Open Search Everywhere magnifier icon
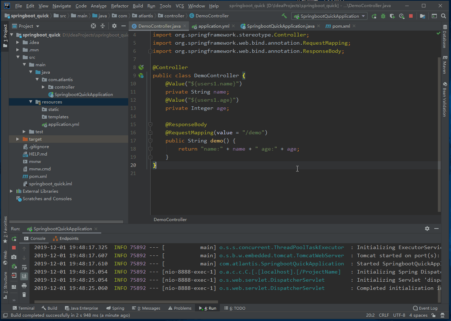The height and width of the screenshot is (321, 451). (x=444, y=16)
